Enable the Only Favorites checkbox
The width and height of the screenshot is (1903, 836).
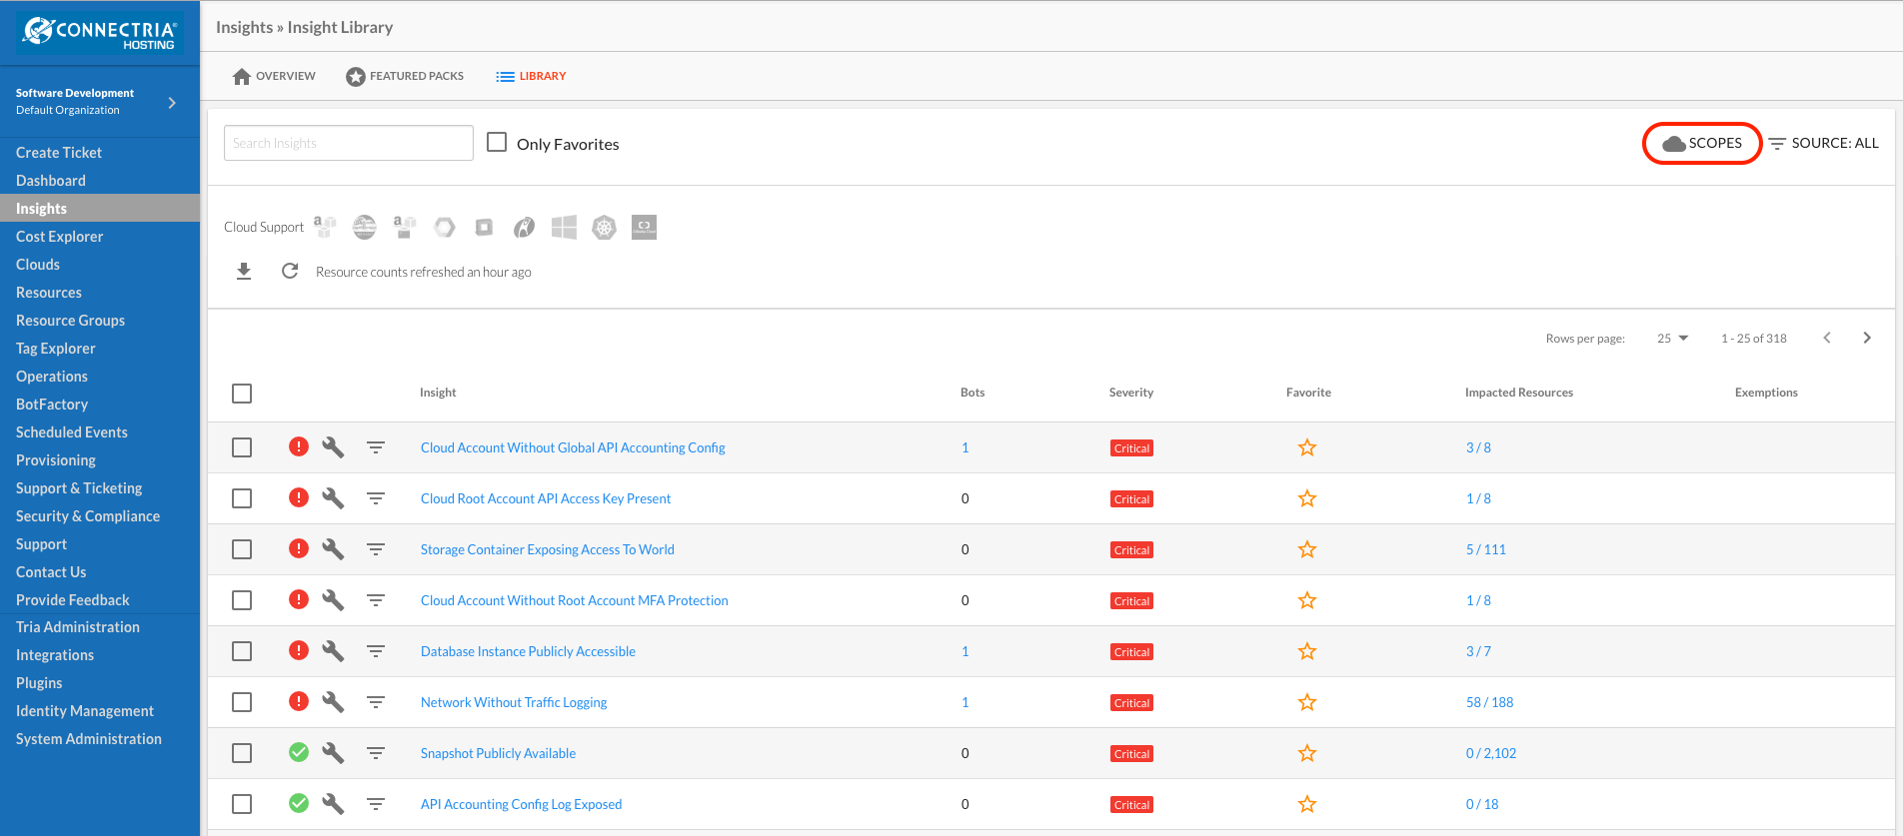click(x=497, y=143)
